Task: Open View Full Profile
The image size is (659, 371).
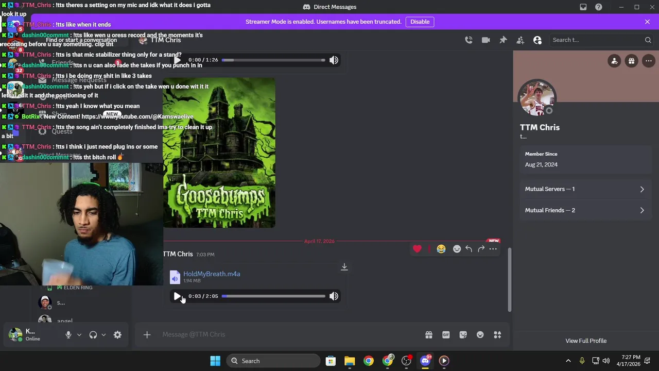Action: 586,341
